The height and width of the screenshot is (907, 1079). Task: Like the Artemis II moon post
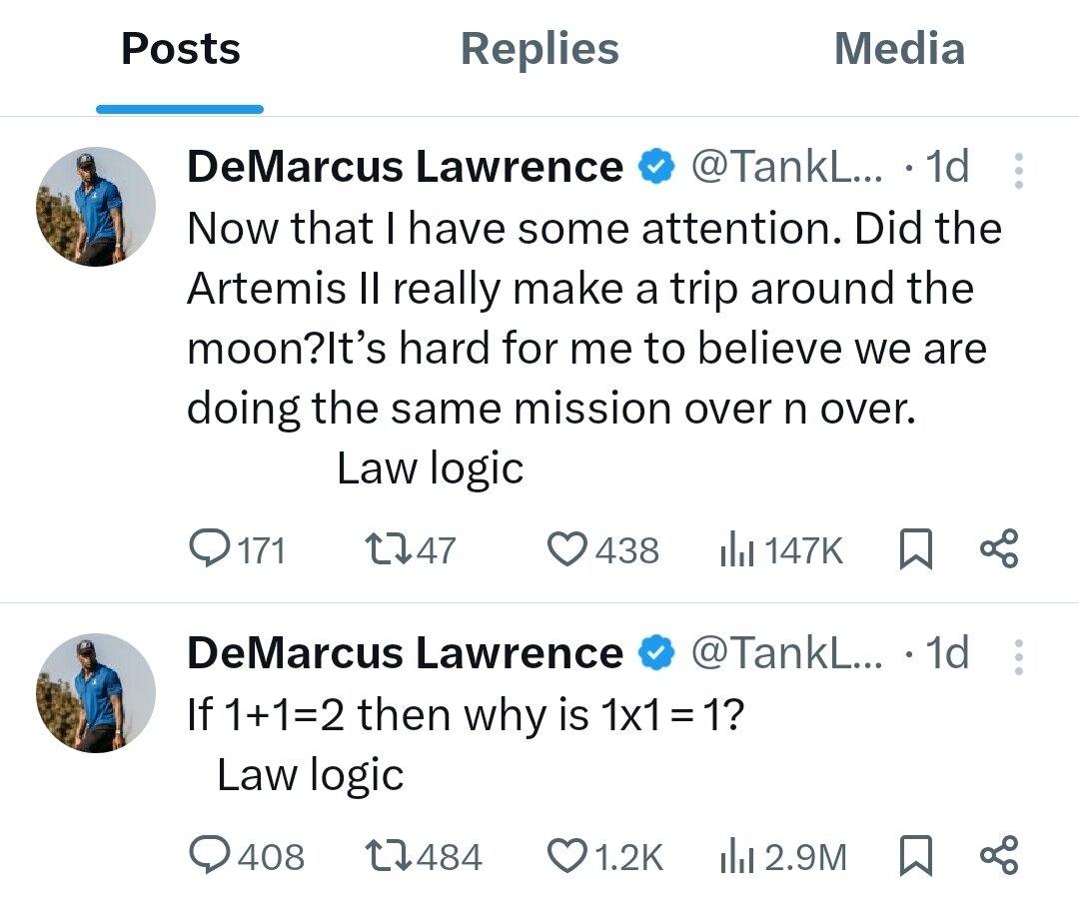(568, 549)
